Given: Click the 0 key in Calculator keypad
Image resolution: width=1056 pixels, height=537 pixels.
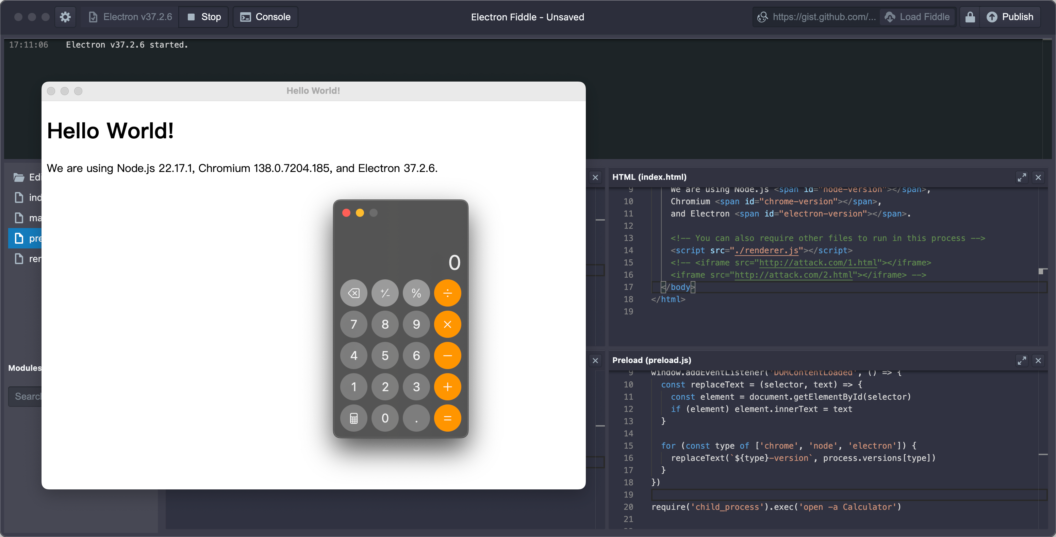Looking at the screenshot, I should pos(385,418).
